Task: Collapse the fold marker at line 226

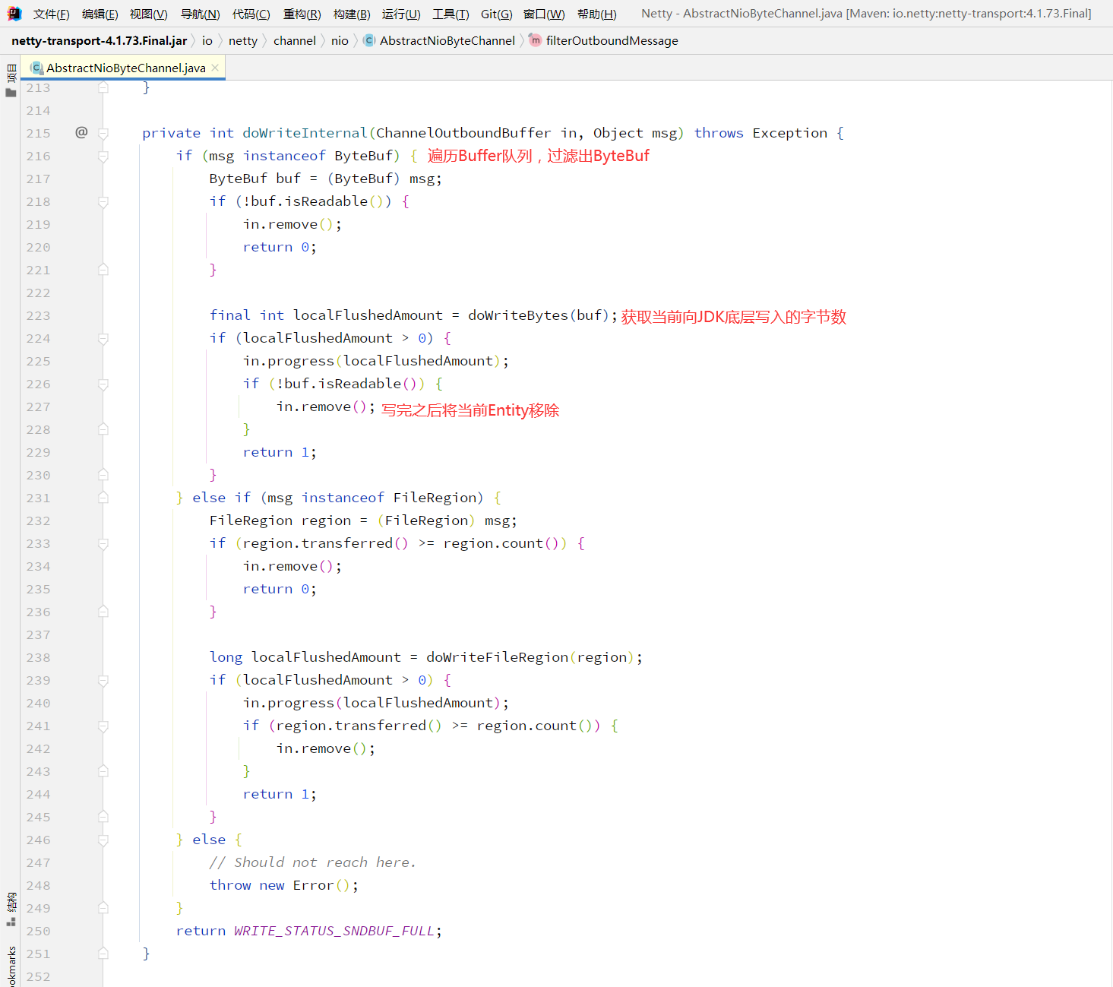Action: [x=103, y=384]
